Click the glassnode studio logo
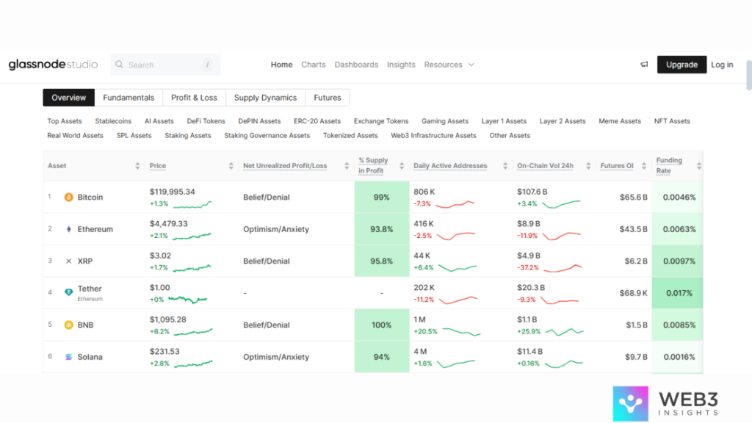Screen dimensions: 752x423 (53, 65)
